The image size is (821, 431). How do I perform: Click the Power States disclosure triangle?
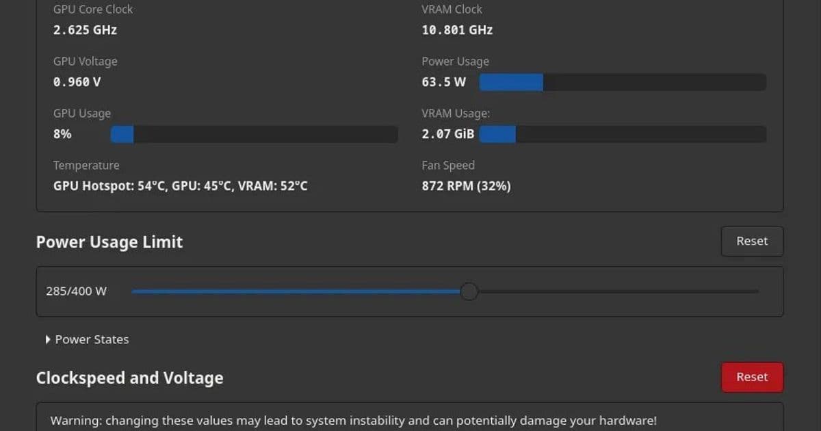[x=47, y=339]
